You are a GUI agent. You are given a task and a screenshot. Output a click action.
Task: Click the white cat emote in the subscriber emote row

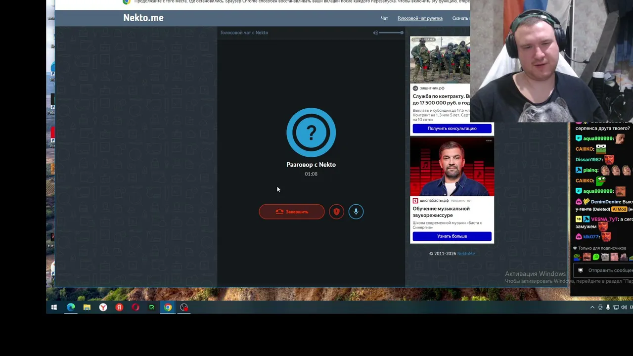[x=605, y=257]
